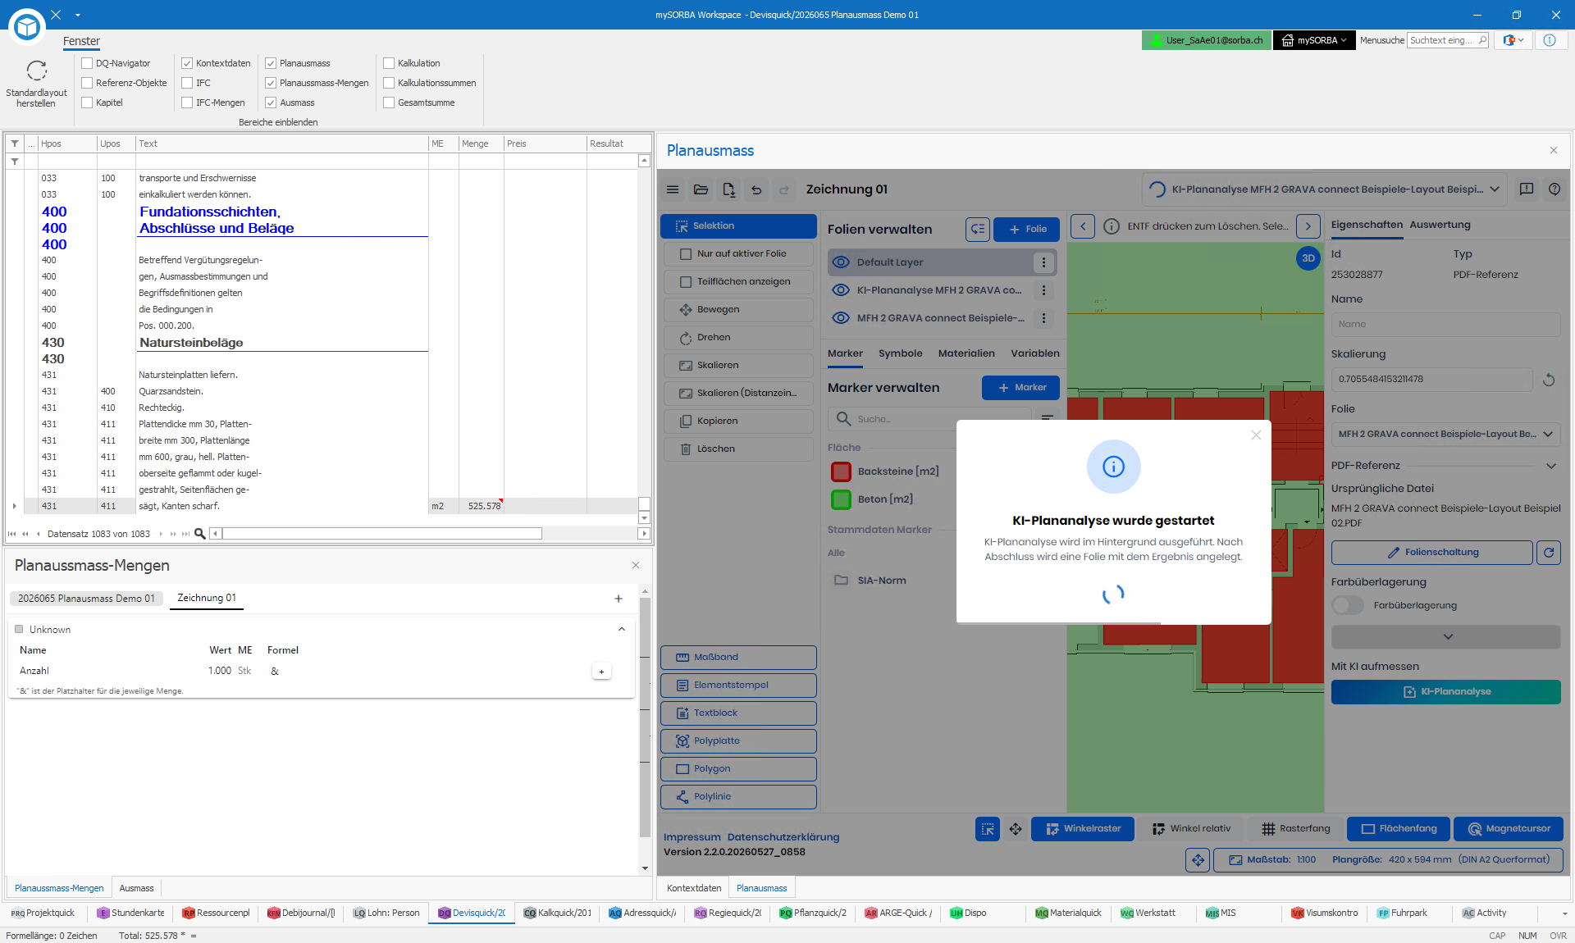
Task: Open the hamburger menu in Planausmass
Action: [673, 189]
